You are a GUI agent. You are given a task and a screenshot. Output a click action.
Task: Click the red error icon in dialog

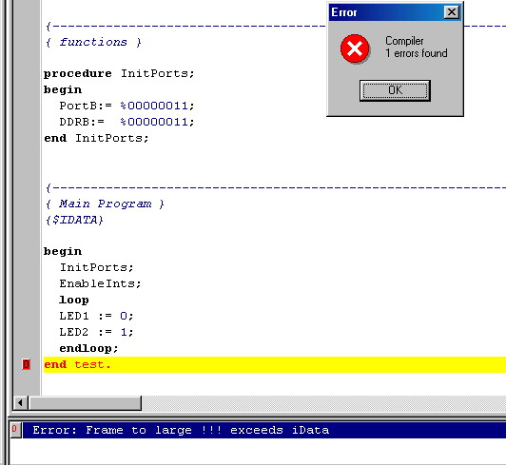(x=355, y=49)
